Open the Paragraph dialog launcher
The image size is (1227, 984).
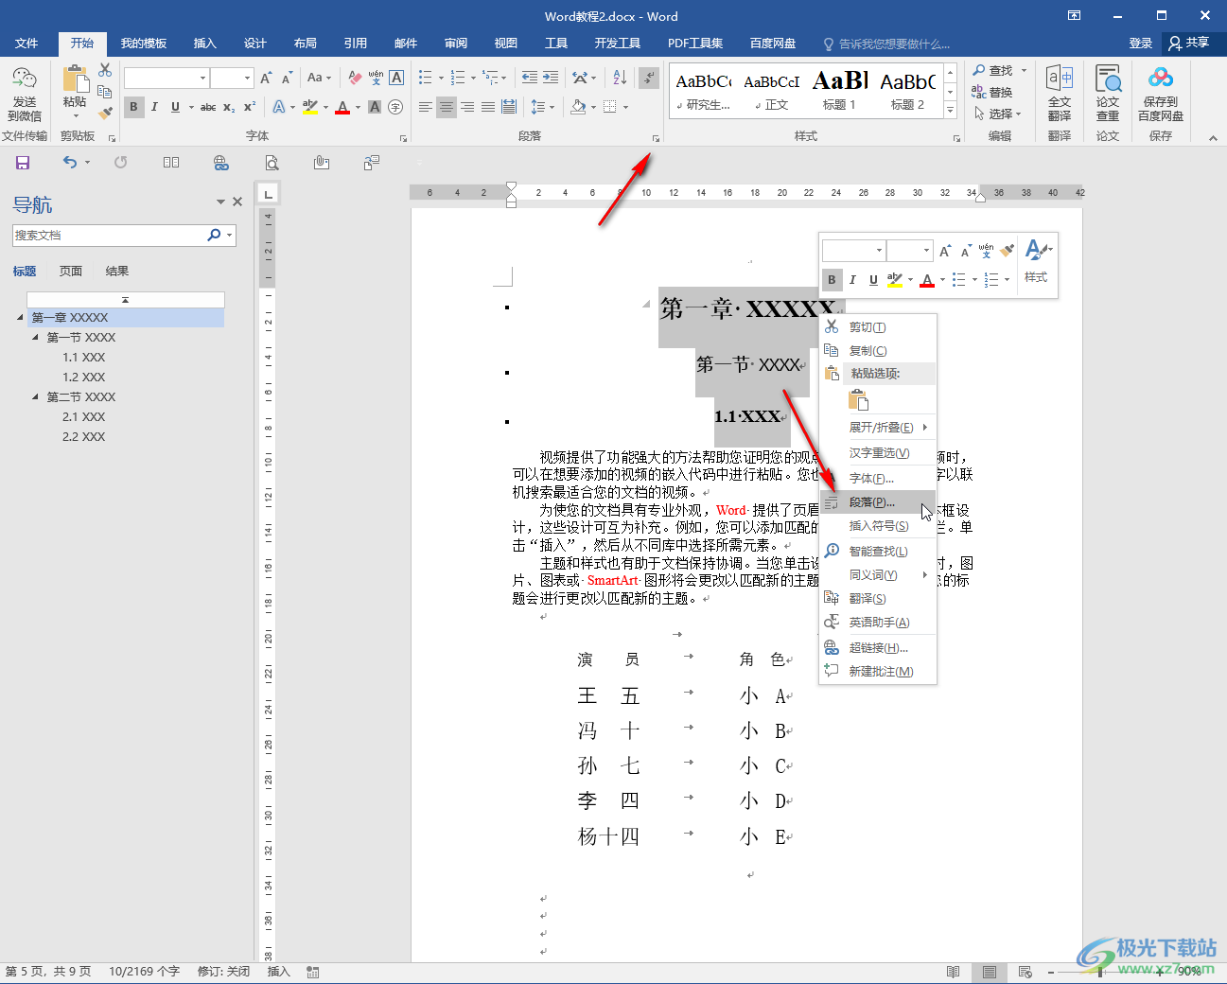point(656,138)
